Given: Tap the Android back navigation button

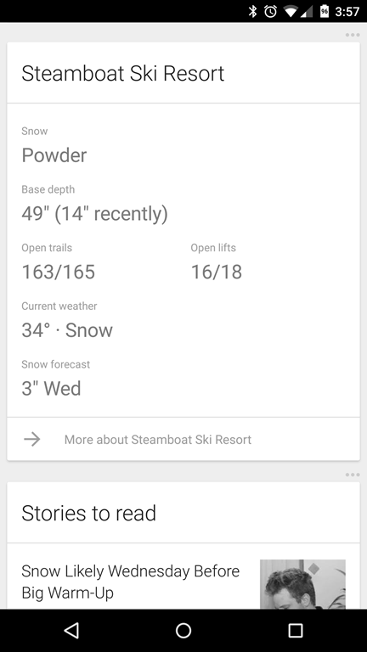Looking at the screenshot, I should click(71, 631).
